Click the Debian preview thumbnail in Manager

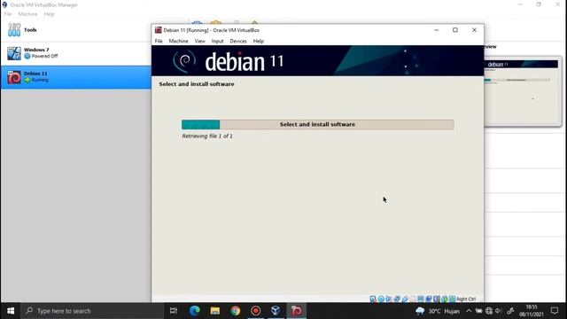523,91
